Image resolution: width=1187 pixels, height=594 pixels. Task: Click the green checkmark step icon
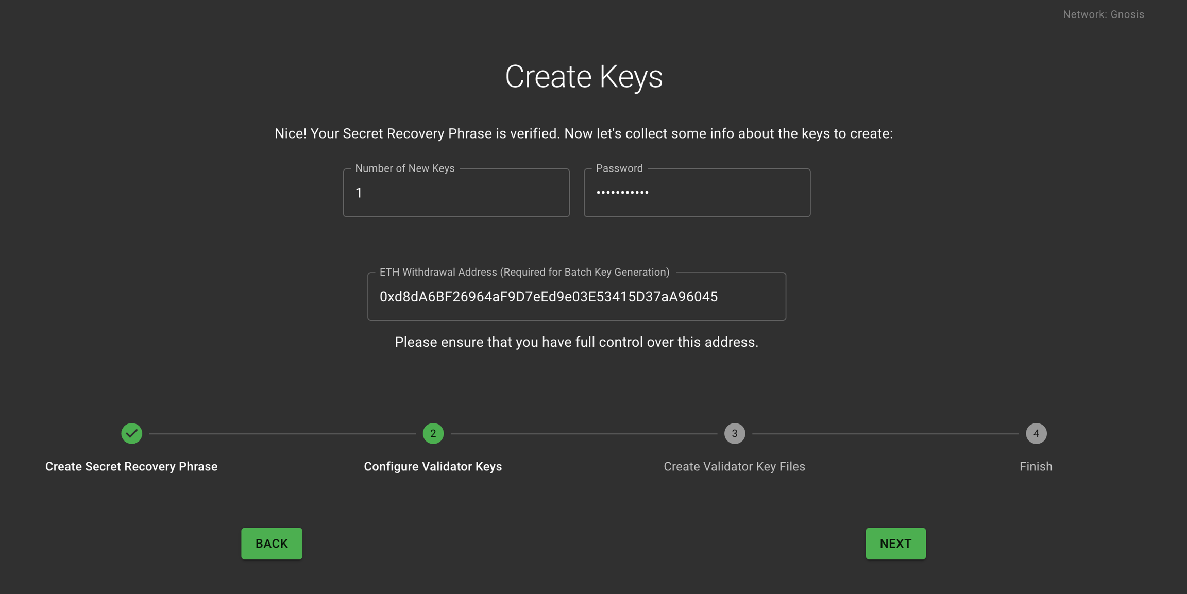131,433
